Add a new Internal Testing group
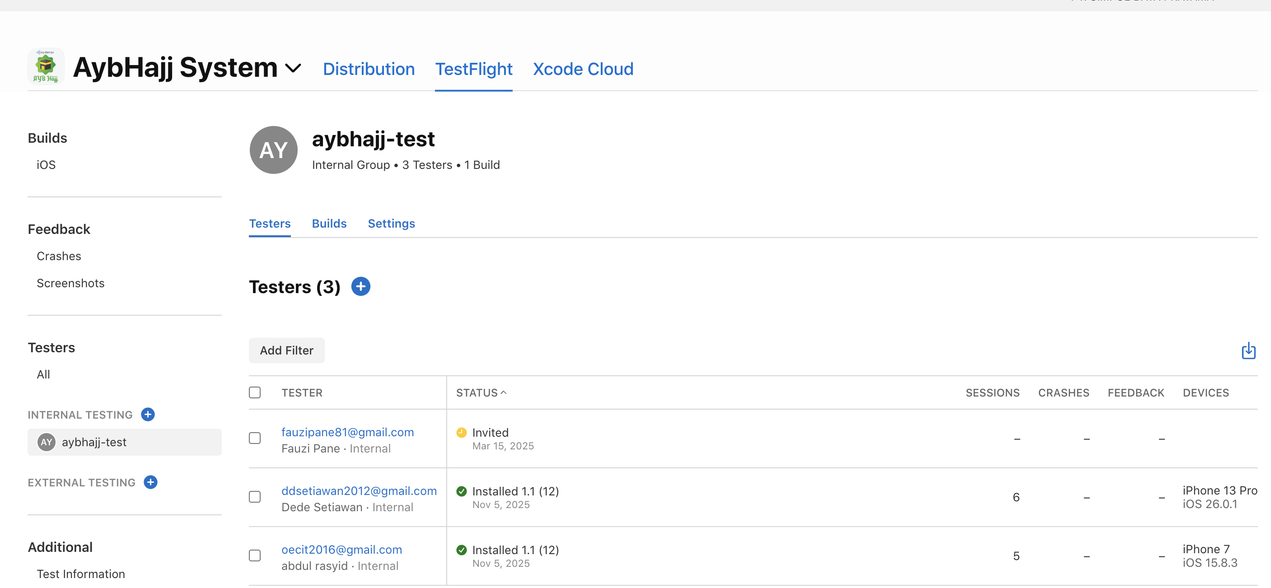 pos(148,415)
